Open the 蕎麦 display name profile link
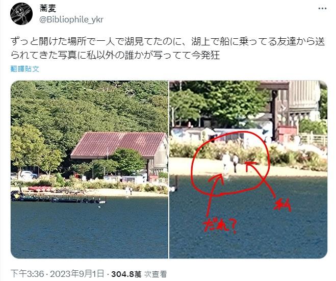 click(47, 8)
